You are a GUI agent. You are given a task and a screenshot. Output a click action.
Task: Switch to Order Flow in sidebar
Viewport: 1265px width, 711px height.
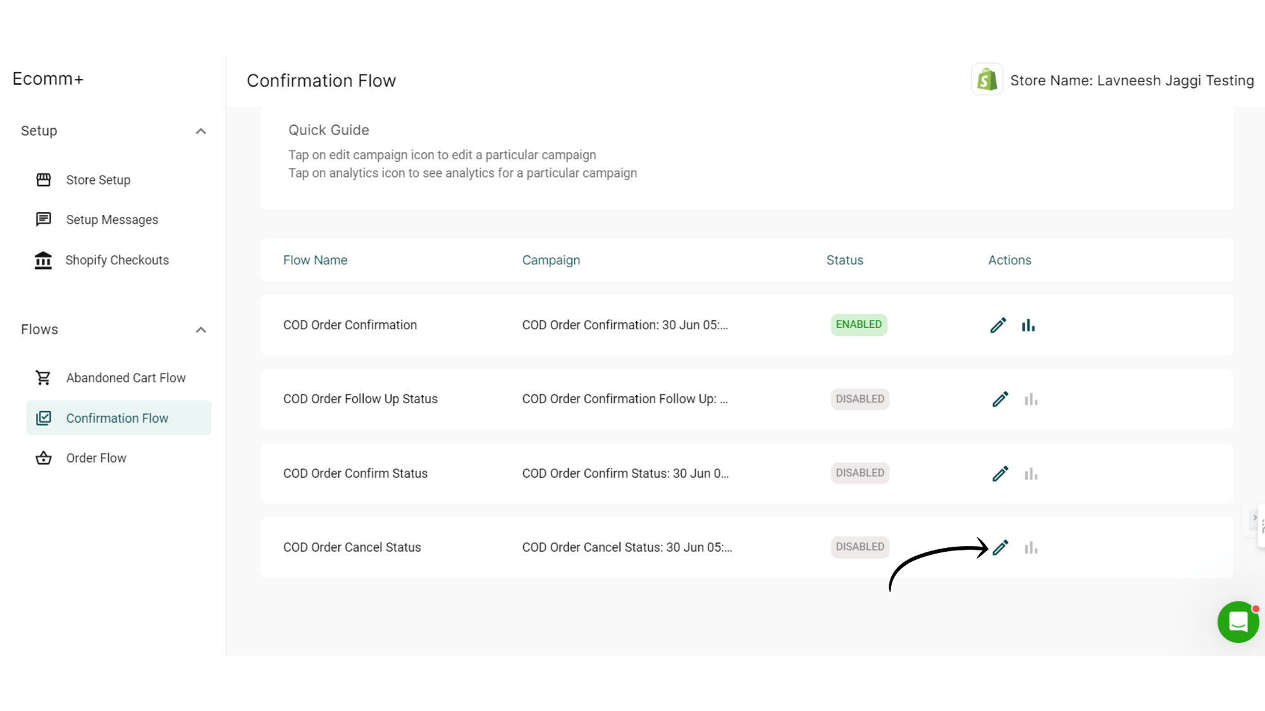click(96, 458)
